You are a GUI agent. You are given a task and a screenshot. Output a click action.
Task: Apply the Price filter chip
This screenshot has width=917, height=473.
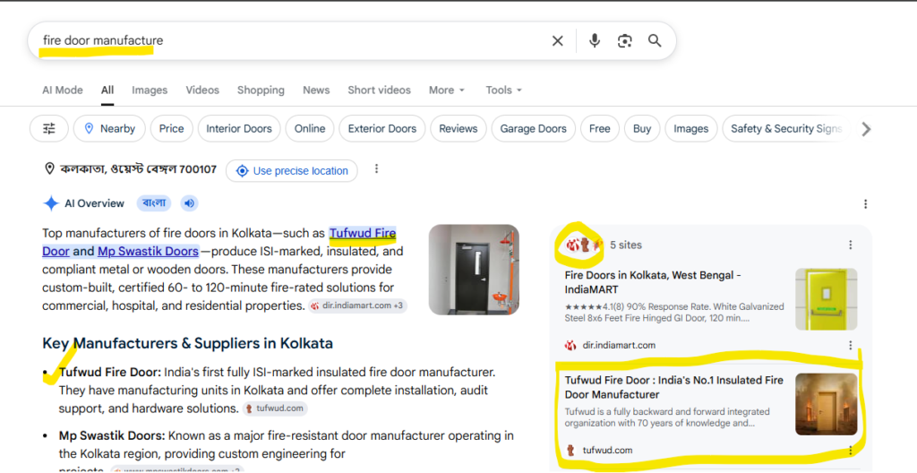pos(171,129)
